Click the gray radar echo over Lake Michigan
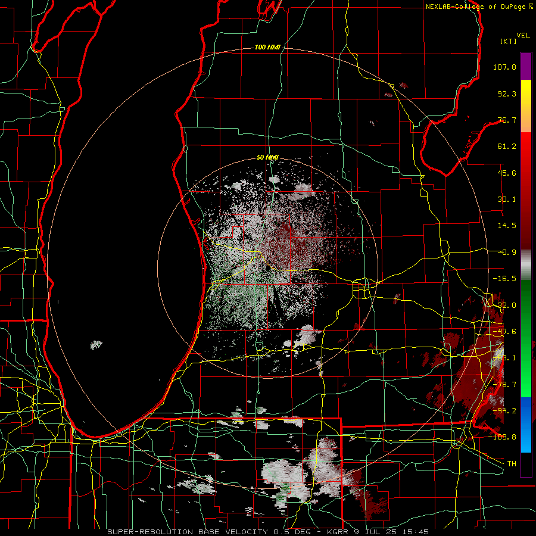 pyautogui.click(x=96, y=345)
